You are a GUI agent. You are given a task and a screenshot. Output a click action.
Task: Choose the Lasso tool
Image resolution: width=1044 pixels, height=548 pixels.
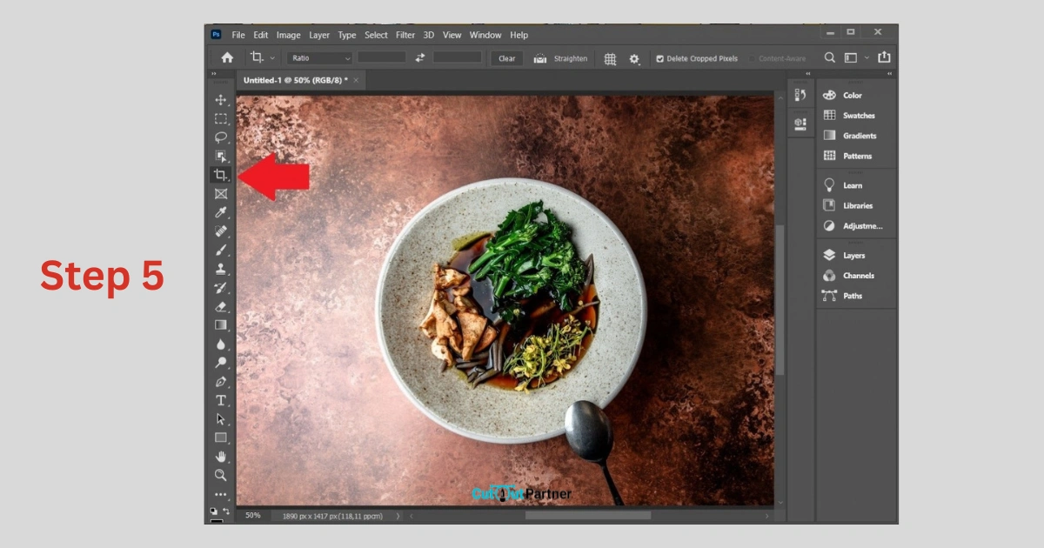221,137
